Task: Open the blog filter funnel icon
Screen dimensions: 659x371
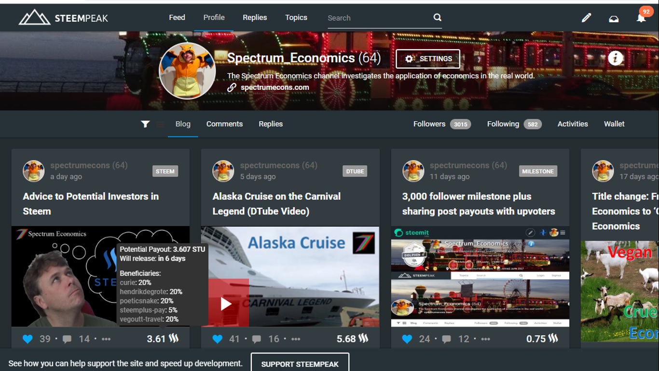Action: coord(145,124)
